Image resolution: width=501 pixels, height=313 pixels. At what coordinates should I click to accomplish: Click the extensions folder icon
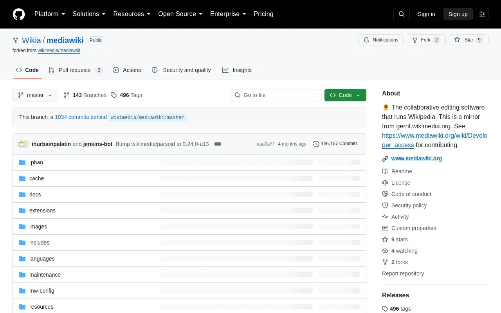(22, 210)
